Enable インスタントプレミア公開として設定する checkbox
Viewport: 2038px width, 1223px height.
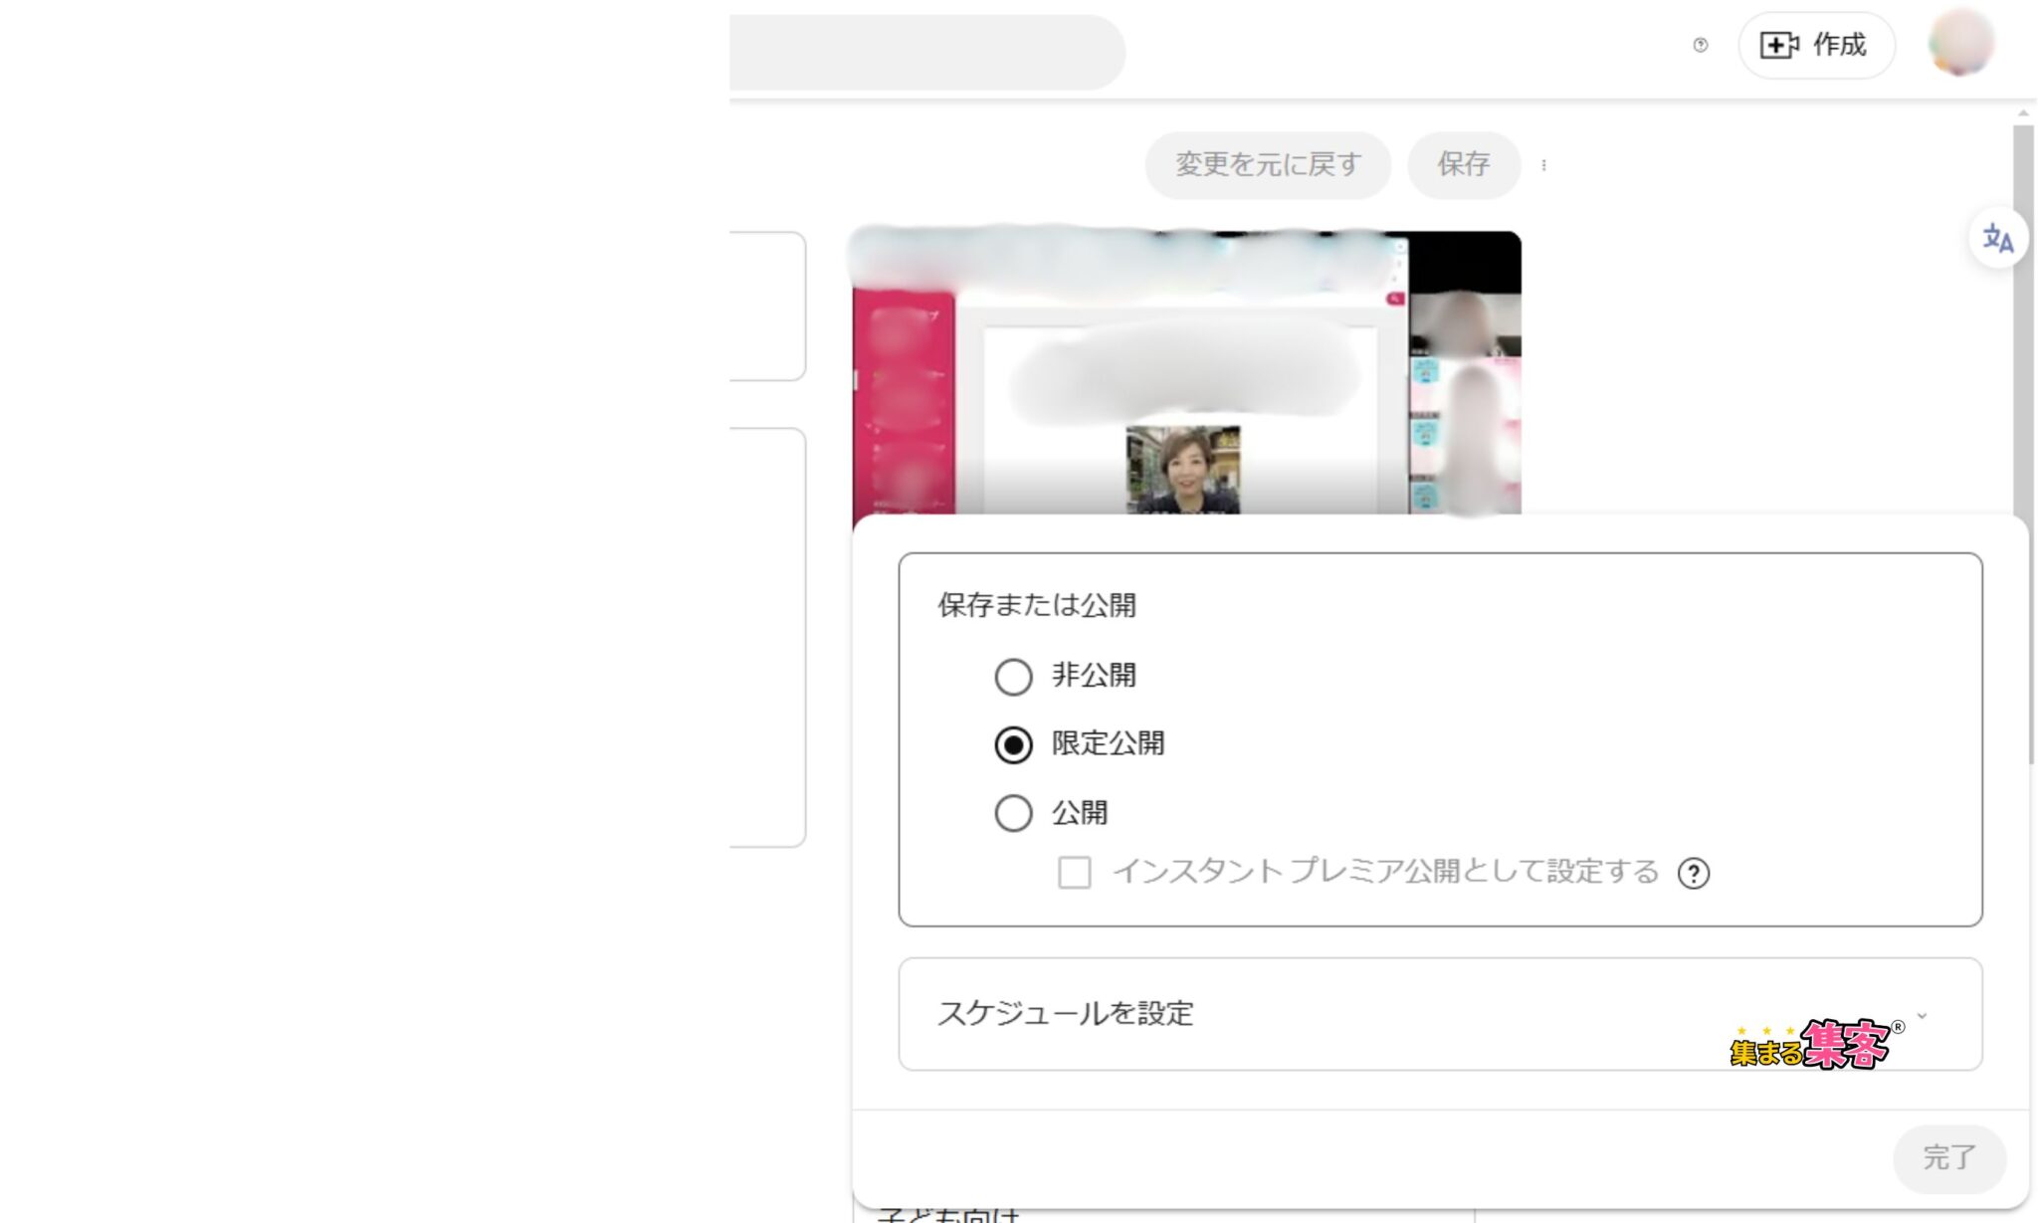[1075, 872]
